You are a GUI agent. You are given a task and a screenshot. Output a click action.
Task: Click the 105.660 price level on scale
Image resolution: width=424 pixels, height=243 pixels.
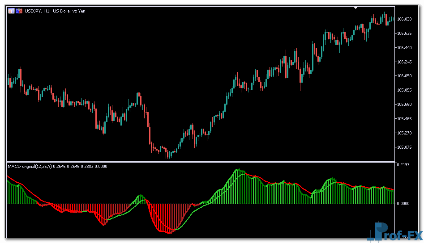pos(404,105)
